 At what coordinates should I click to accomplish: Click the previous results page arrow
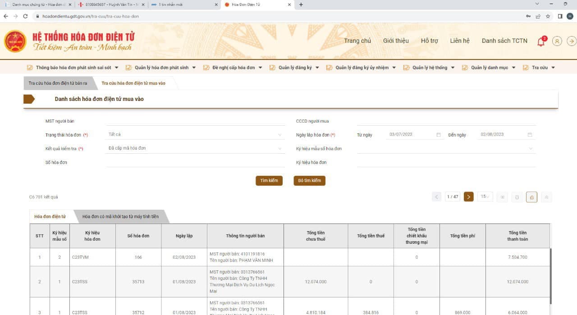pyautogui.click(x=436, y=196)
